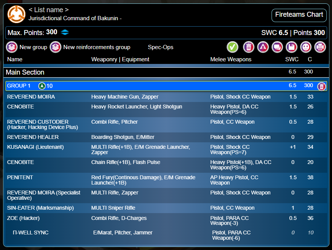Click the 'SWC 6.5 | Points 300' summary
Viewport: 332px width, 250px height.
tap(293, 33)
